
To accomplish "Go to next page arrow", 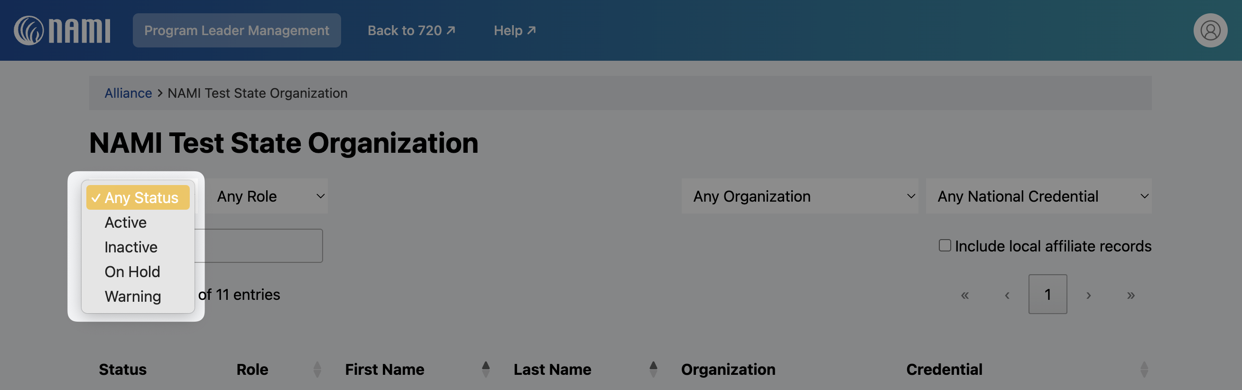I will click(1088, 295).
